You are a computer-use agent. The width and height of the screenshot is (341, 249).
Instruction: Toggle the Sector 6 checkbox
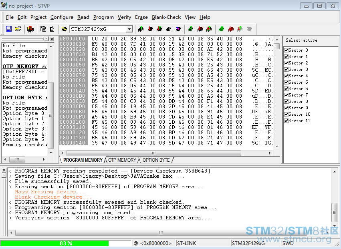[287, 88]
